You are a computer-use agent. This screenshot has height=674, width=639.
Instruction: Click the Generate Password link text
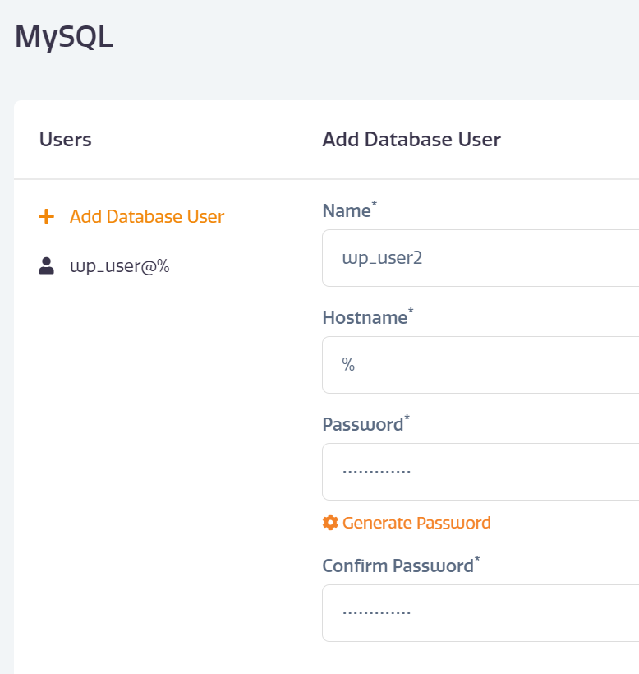[416, 523]
